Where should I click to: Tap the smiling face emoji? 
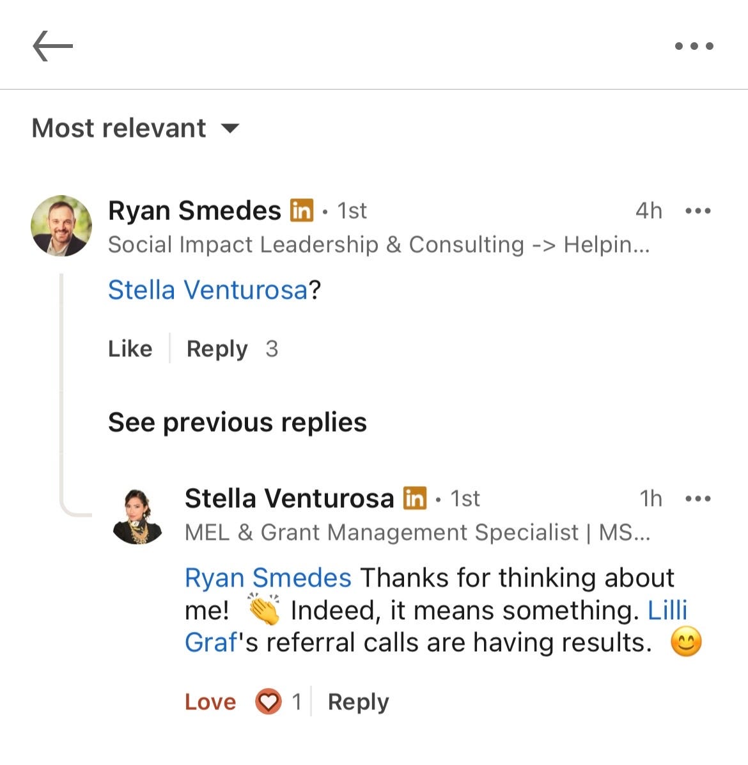click(x=686, y=642)
